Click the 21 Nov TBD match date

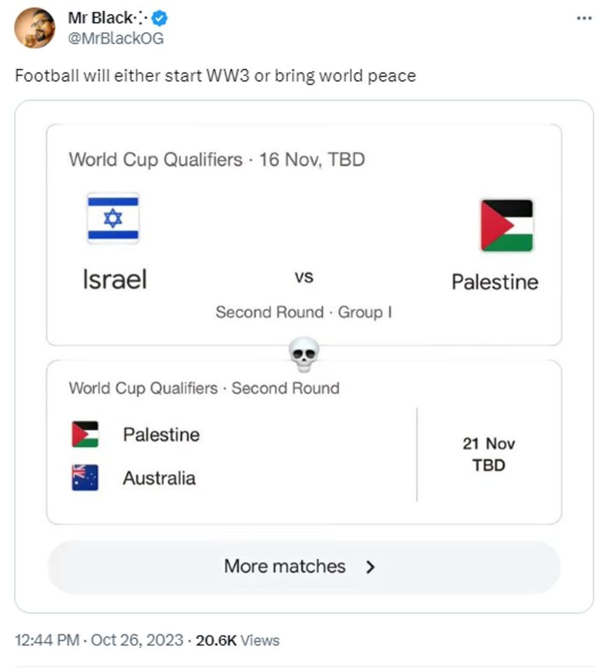489,454
